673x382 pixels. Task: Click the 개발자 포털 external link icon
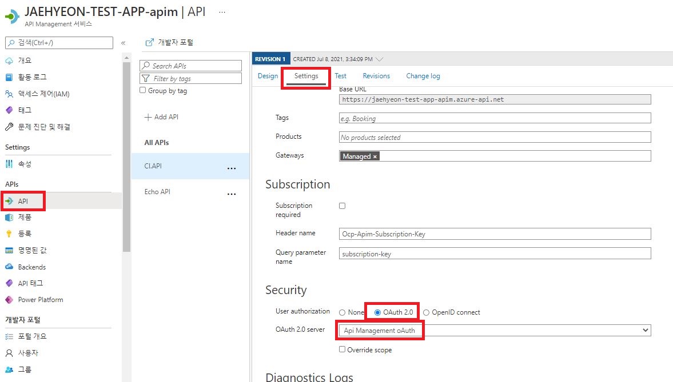(149, 42)
